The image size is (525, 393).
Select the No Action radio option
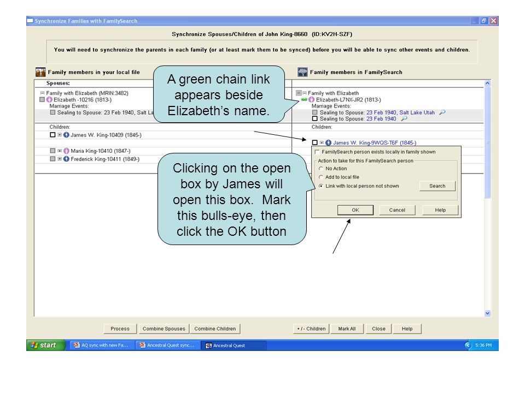(x=321, y=169)
